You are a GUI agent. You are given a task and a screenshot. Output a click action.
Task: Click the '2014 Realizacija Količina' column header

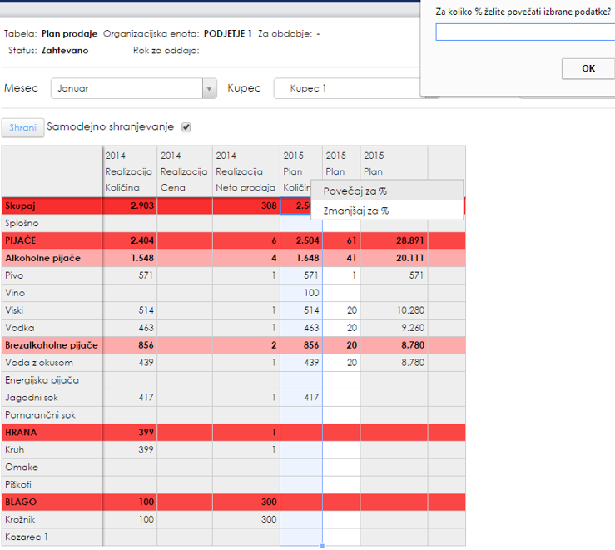click(x=129, y=171)
